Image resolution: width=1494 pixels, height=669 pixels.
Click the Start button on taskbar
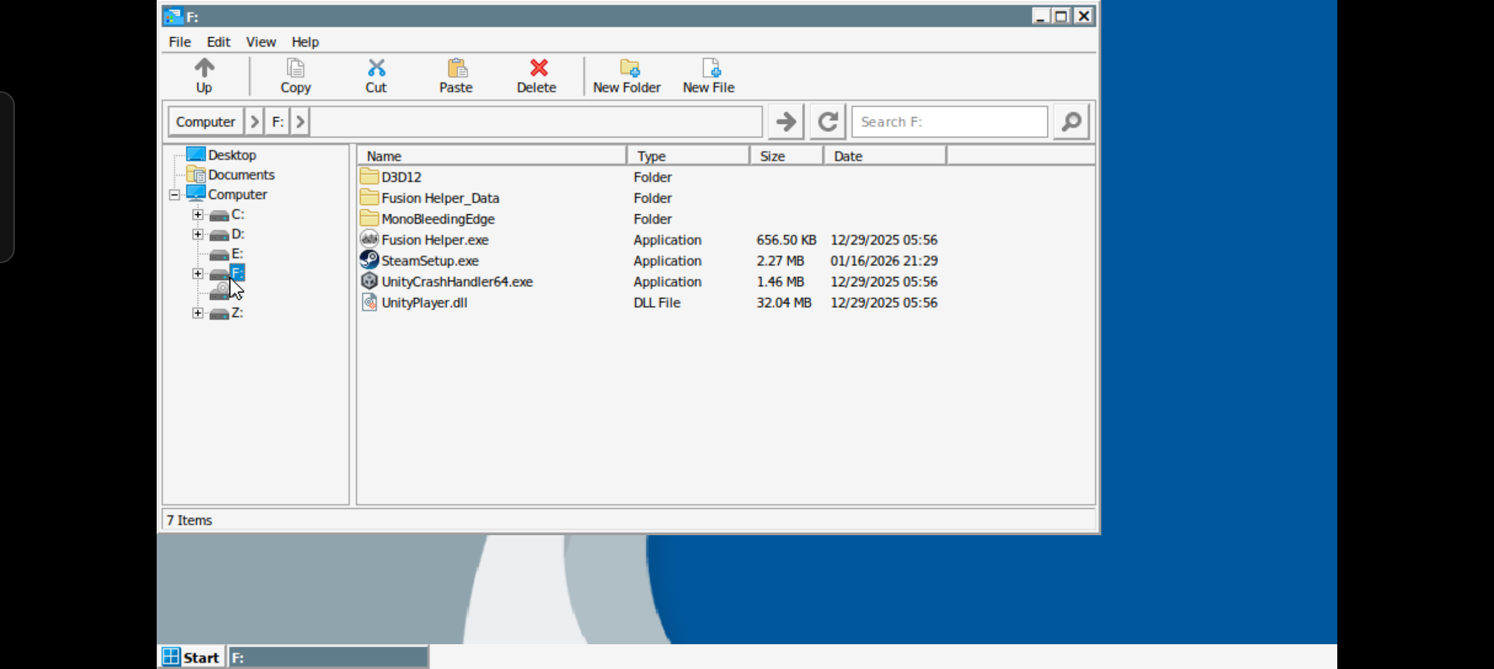point(191,657)
